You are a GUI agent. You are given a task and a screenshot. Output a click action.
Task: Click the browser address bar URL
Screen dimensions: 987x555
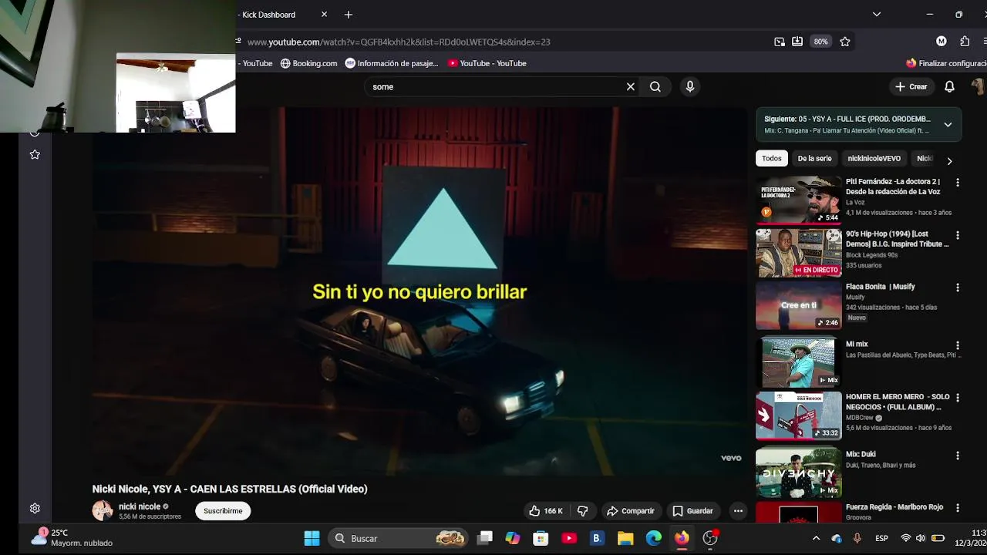click(399, 42)
